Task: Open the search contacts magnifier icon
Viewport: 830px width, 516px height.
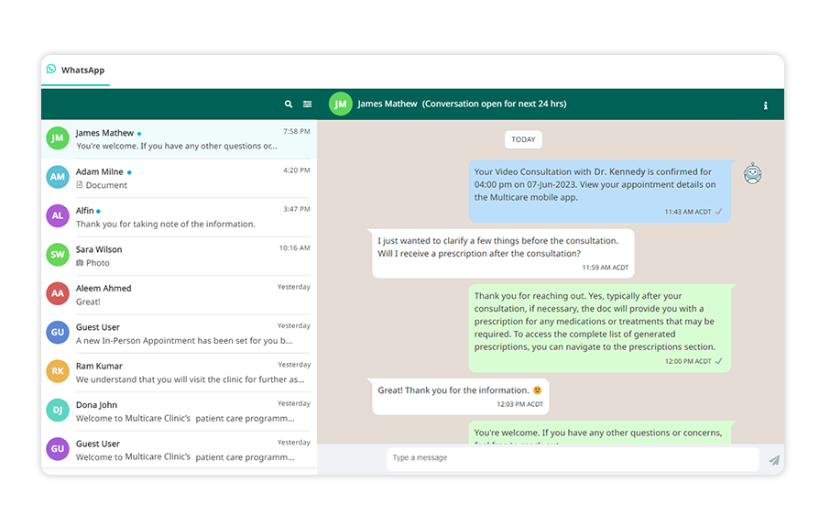Action: tap(289, 104)
